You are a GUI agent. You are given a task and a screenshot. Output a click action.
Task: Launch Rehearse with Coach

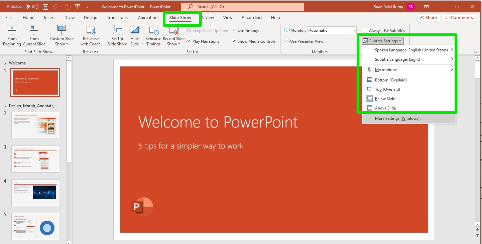91,35
